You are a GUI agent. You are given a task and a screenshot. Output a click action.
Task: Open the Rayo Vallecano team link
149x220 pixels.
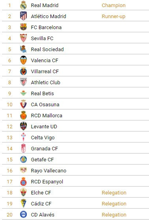48,171
